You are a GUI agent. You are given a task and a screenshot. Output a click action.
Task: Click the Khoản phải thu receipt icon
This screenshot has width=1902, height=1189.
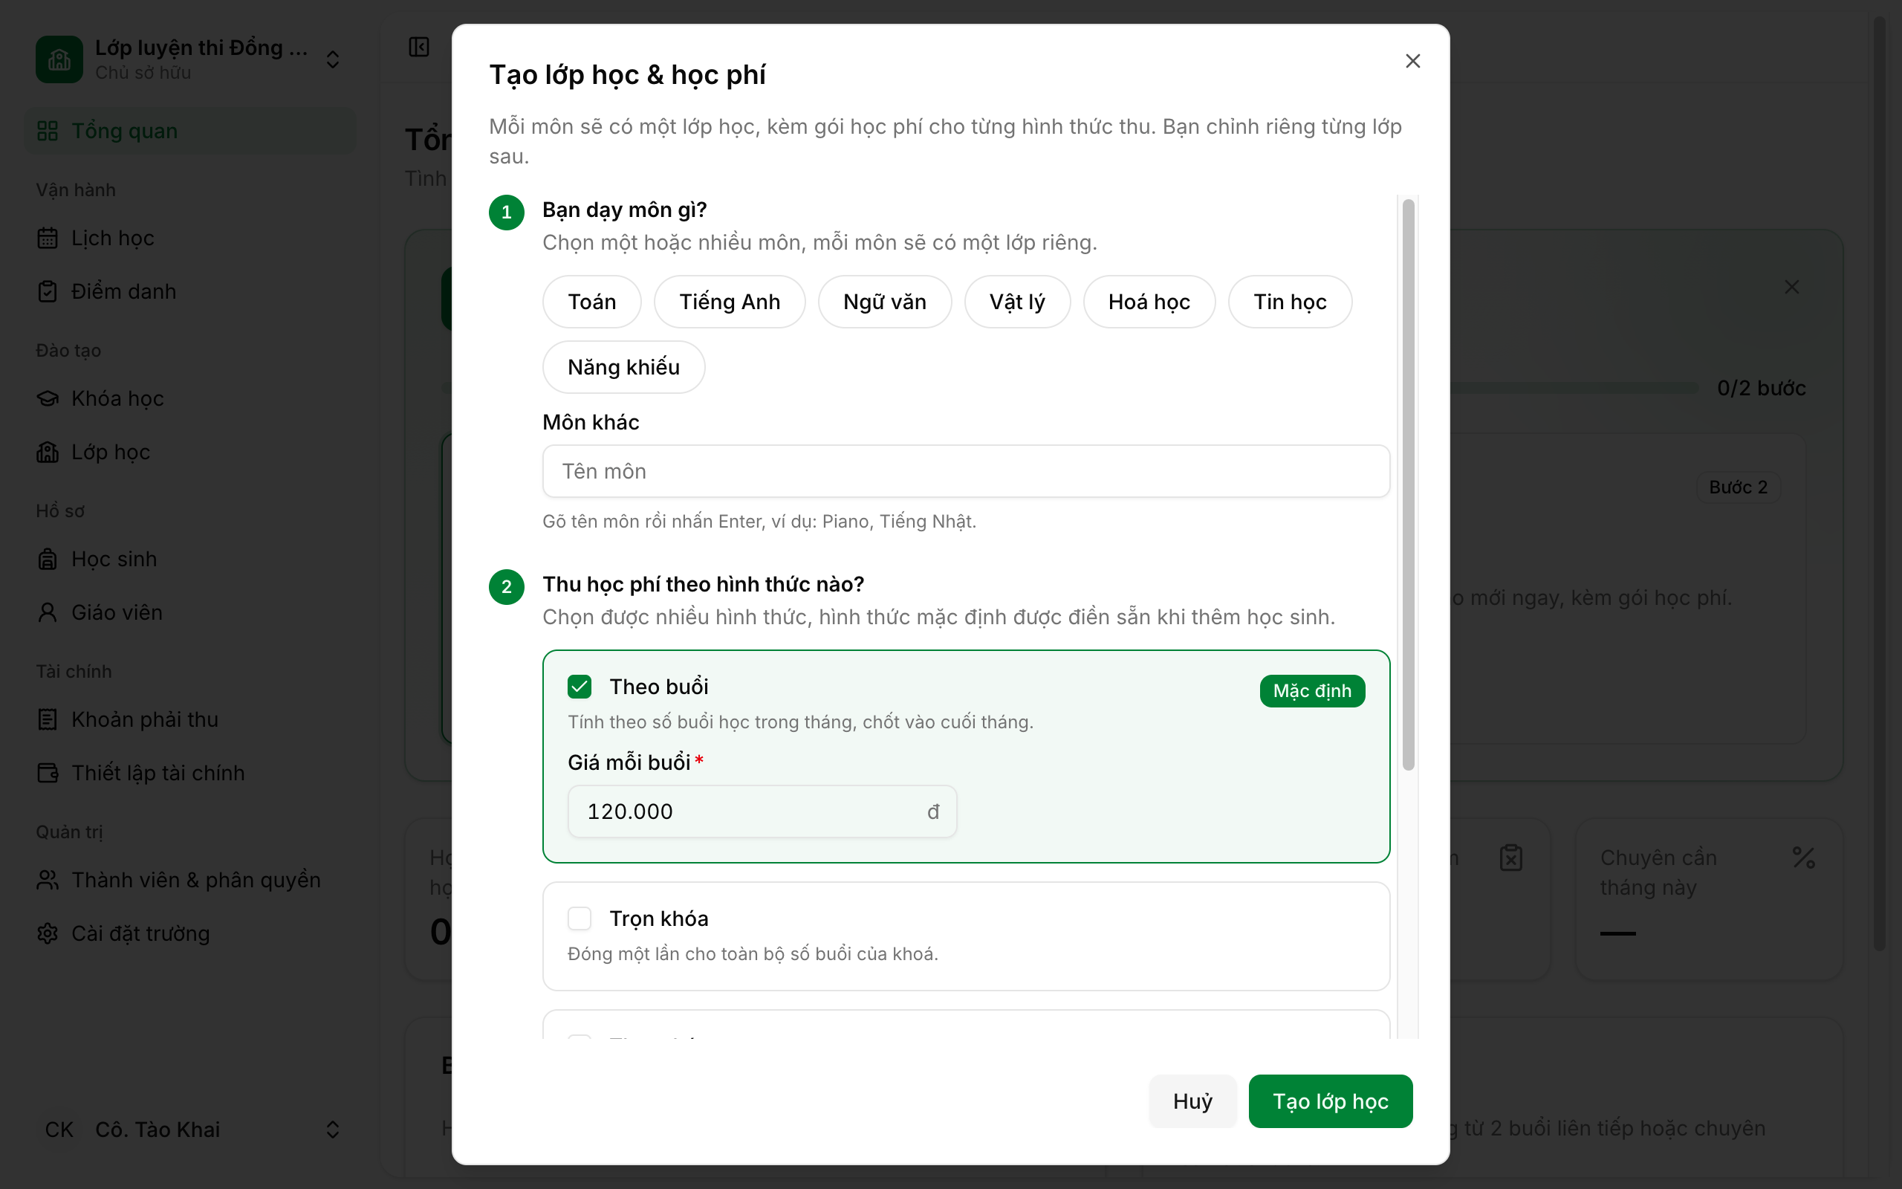pos(48,719)
